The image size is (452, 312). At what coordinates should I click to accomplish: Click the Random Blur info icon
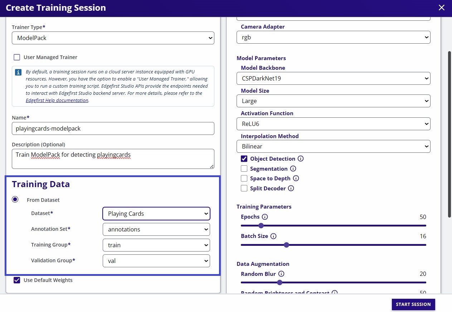pos(282,274)
